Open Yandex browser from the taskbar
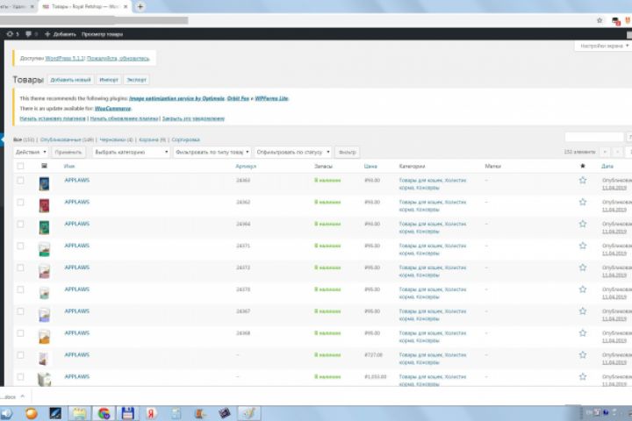This screenshot has width=632, height=421. 152,413
